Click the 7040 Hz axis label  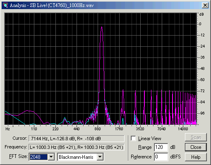[x=161, y=129]
